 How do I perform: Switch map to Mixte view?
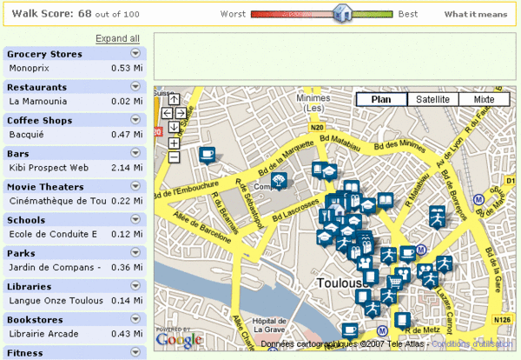point(485,99)
